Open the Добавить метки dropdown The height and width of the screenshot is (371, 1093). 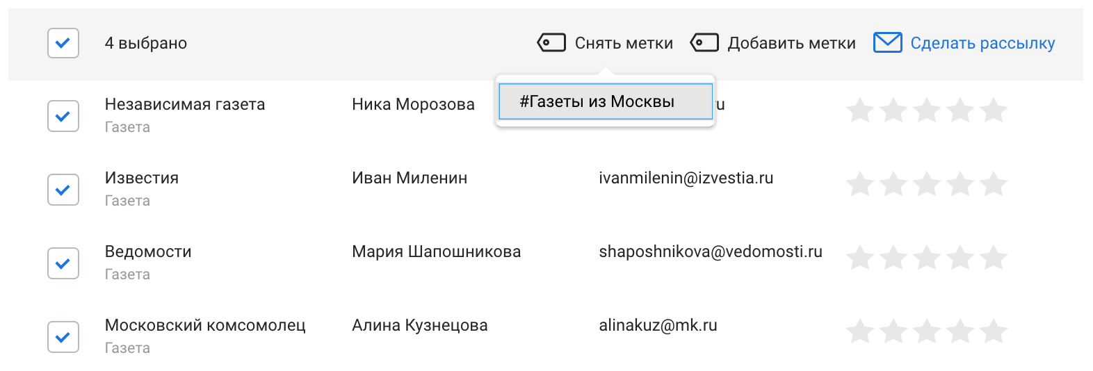(791, 43)
